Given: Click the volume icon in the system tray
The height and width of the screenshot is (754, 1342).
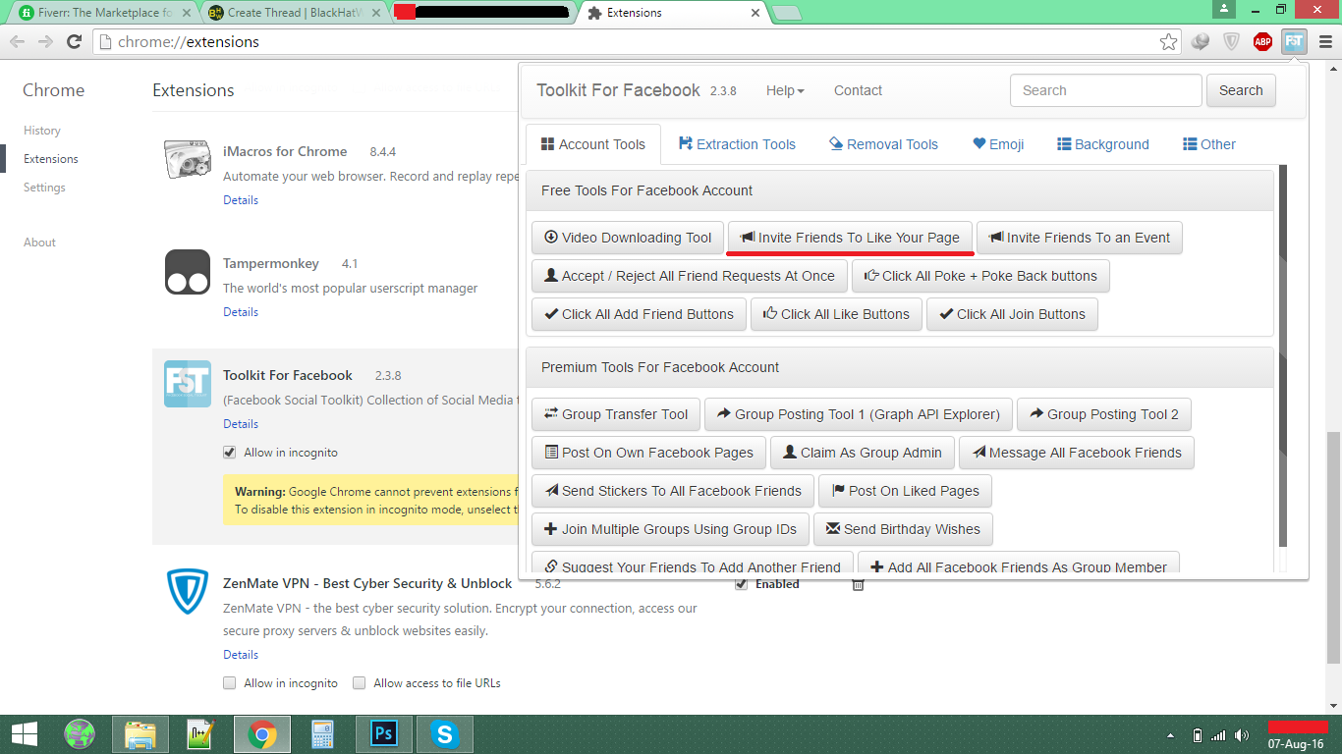Looking at the screenshot, I should point(1243,735).
